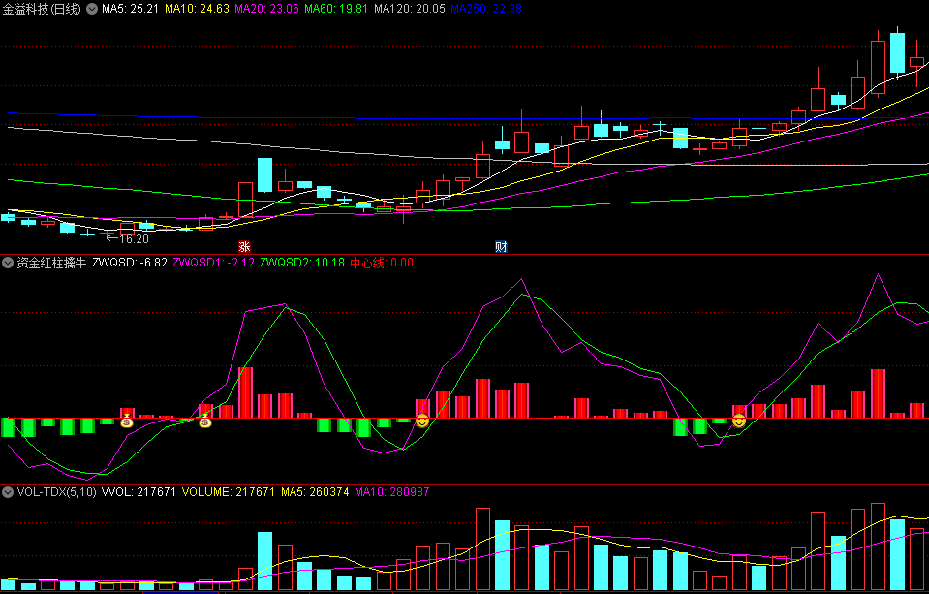Click the VVOL: 217671 value
This screenshot has height=594, width=929.
(139, 492)
